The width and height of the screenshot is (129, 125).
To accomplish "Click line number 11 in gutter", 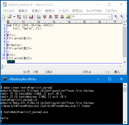I will (x=4, y=58).
